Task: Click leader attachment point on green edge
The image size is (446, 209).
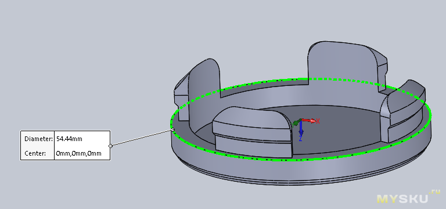Action: [x=173, y=129]
